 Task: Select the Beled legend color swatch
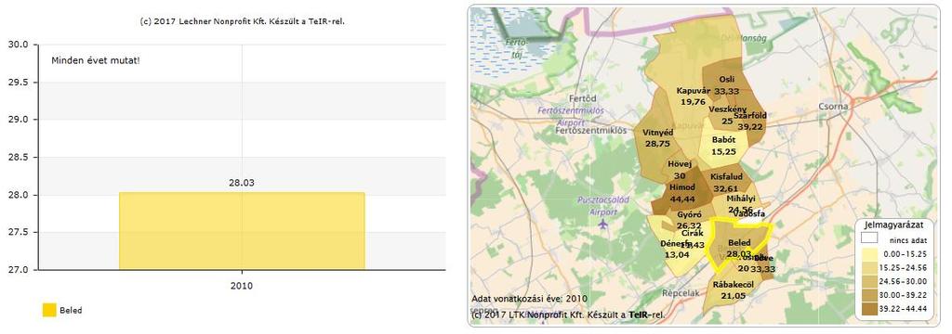(49, 310)
